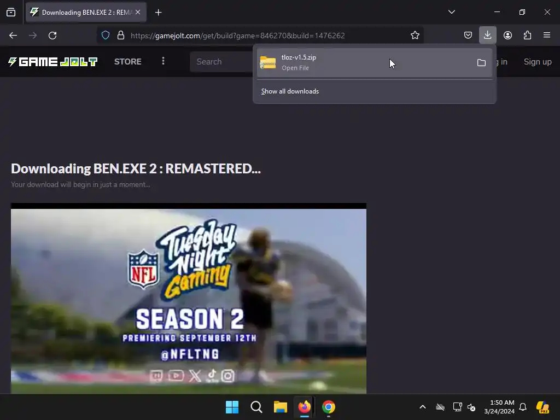Open tracking protection shield info
The image size is (560, 420).
pos(106,36)
